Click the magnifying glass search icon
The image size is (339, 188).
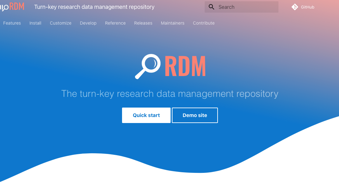tap(211, 7)
